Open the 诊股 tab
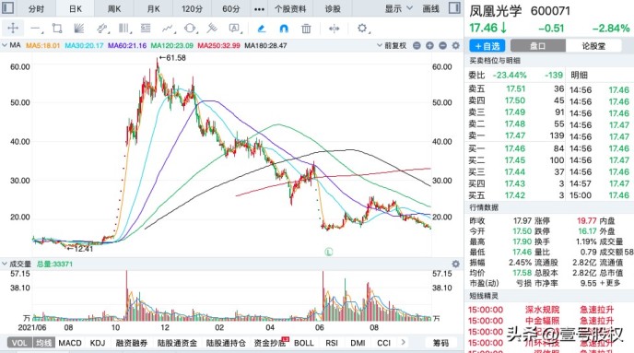The height and width of the screenshot is (353, 634). (333, 8)
